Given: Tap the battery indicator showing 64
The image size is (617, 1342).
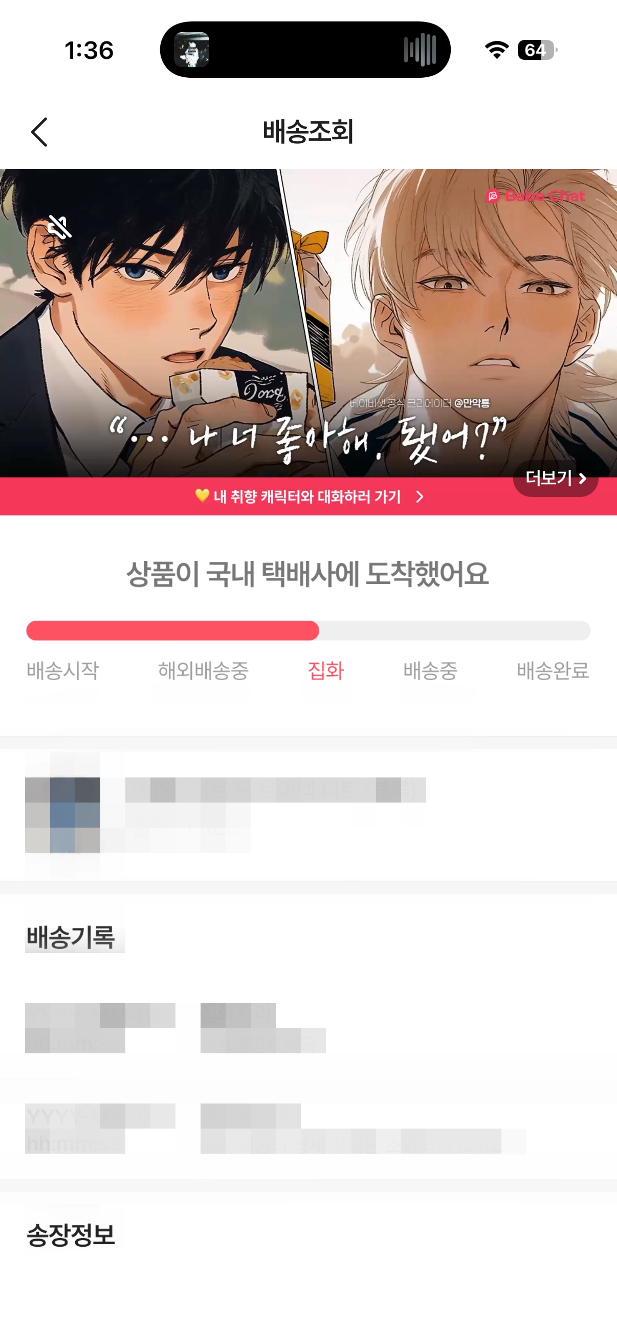Looking at the screenshot, I should coord(536,50).
